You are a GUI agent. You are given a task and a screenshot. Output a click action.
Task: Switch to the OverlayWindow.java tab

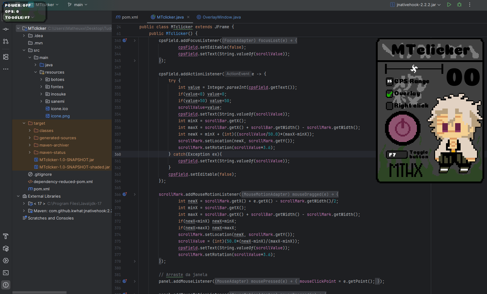click(x=221, y=17)
